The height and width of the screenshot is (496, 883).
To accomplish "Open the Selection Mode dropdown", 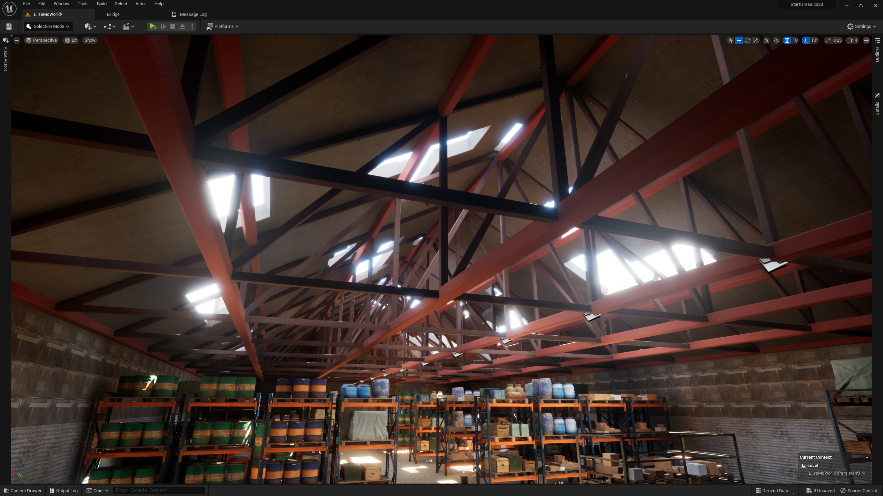I will (x=48, y=27).
